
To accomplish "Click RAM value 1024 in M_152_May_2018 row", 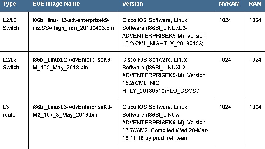I will click(255, 60).
